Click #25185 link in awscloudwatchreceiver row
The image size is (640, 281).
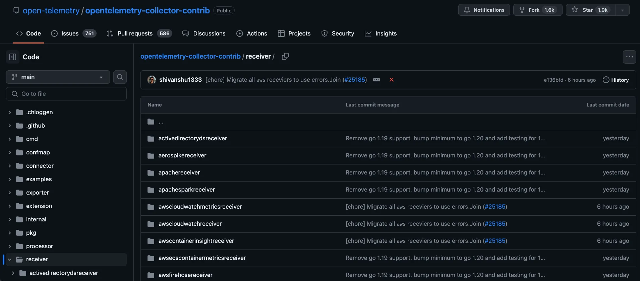coord(495,224)
